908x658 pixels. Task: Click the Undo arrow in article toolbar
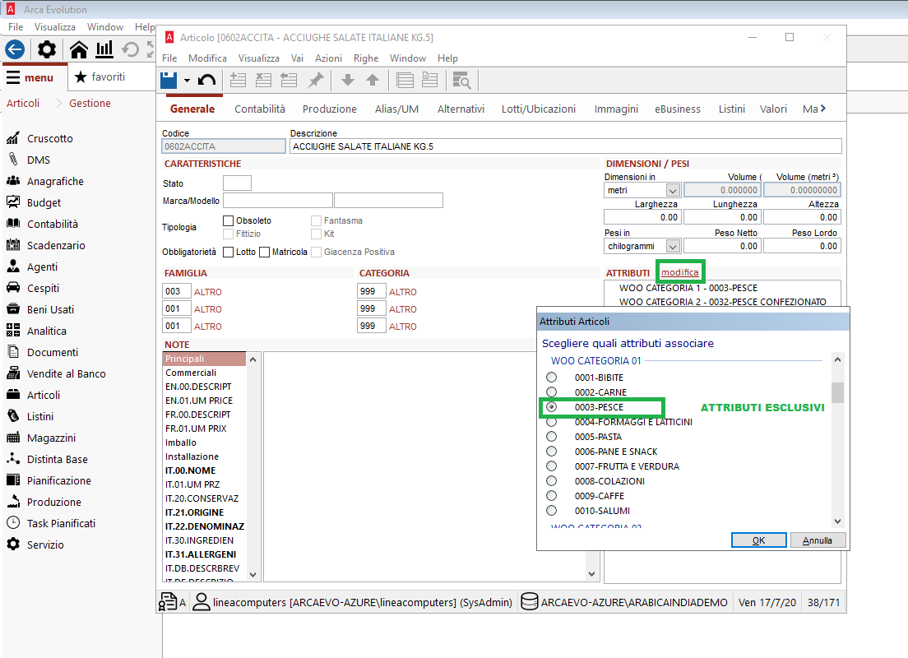click(206, 80)
